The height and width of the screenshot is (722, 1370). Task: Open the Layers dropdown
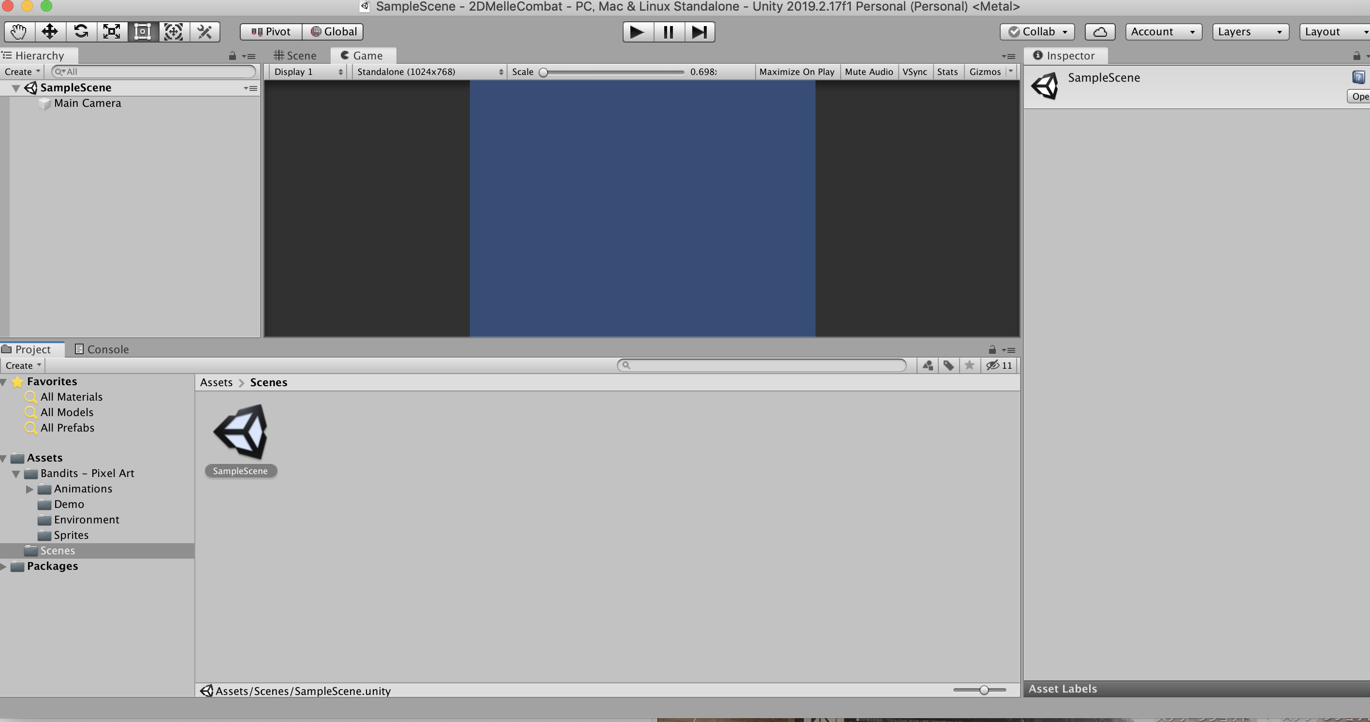point(1250,31)
